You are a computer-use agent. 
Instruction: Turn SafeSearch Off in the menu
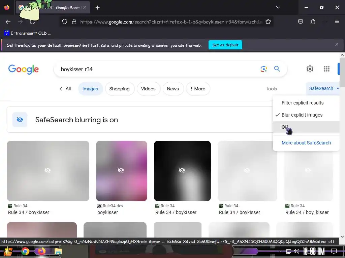click(x=306, y=127)
